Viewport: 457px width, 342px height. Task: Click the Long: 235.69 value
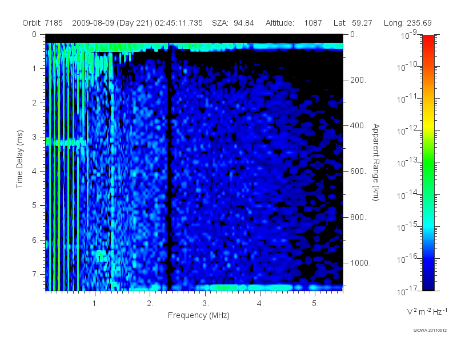point(407,23)
